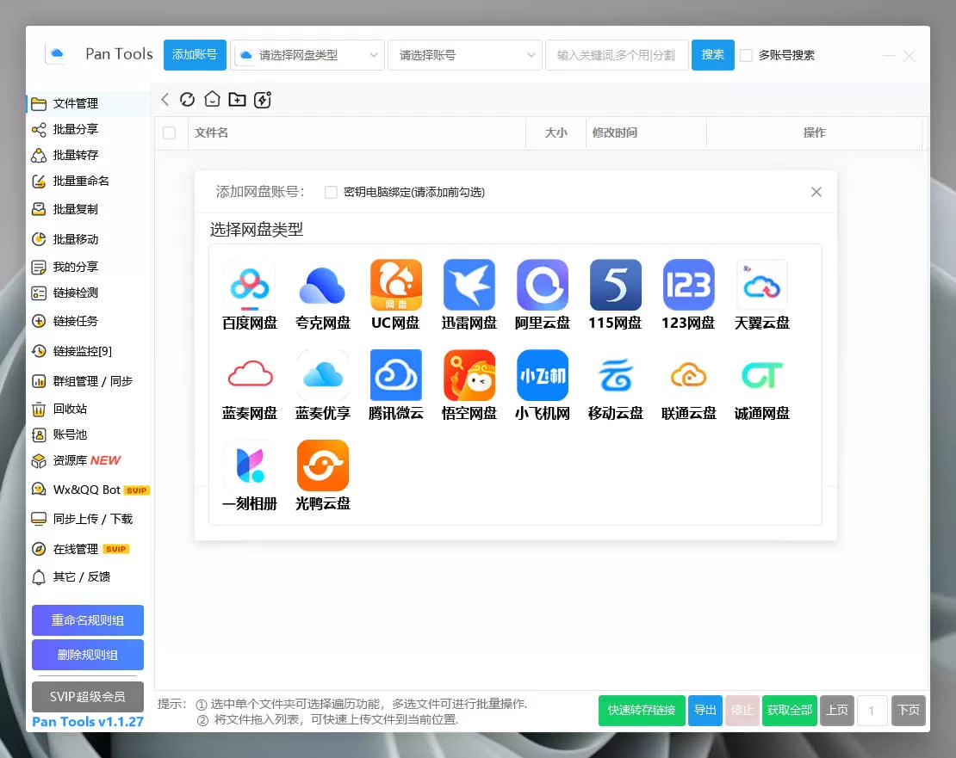Open the 请选择账号 dropdown

[x=464, y=55]
